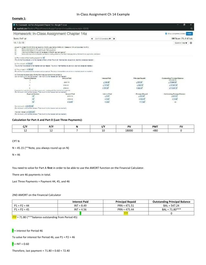Viewport: 206px width, 265px height.
Task: Click the 'Score: 0 of 1 pt' text
Action: pyautogui.click(x=20, y=38)
